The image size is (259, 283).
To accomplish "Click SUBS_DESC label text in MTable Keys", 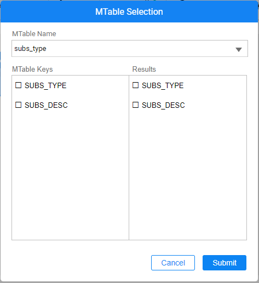I will (46, 105).
